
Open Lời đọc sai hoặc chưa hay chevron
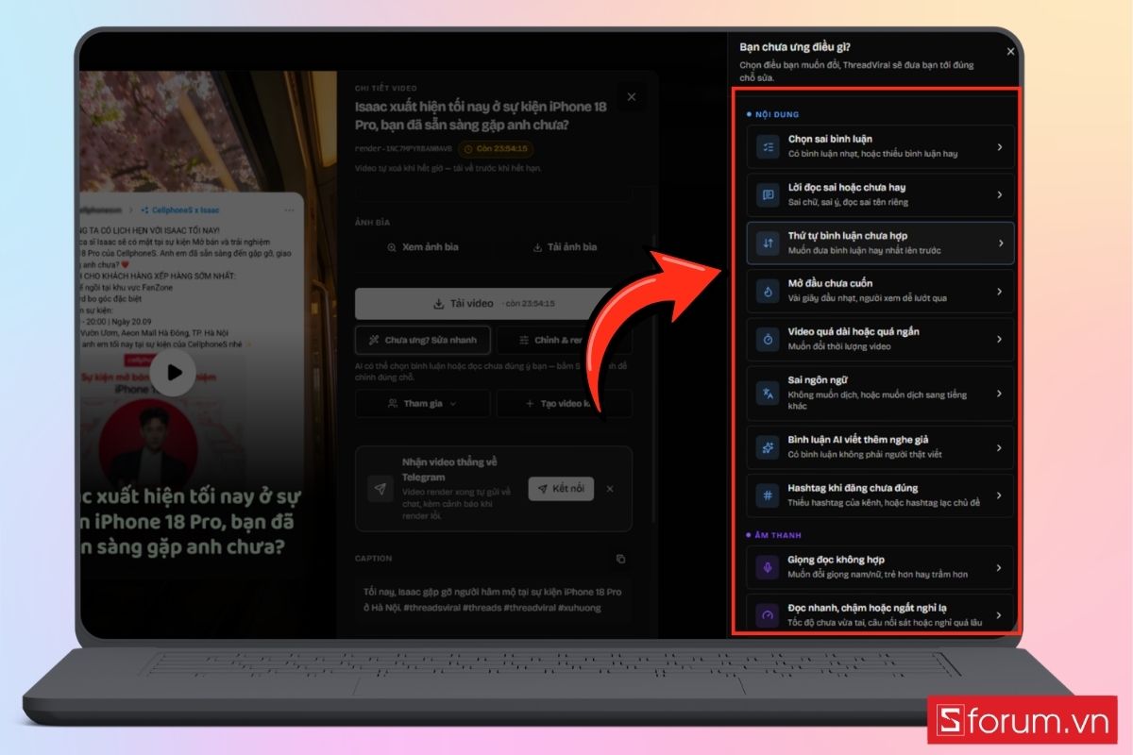pyautogui.click(x=1000, y=195)
